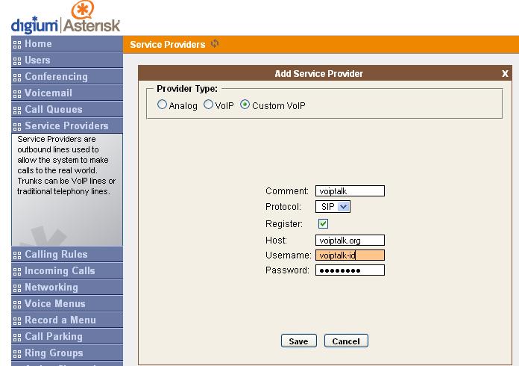The height and width of the screenshot is (366, 519).
Task: Open the Voicemail section
Action: (67, 93)
